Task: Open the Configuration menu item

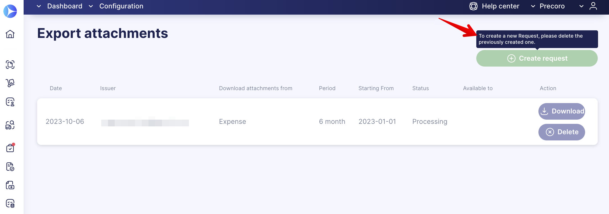Action: (x=121, y=6)
